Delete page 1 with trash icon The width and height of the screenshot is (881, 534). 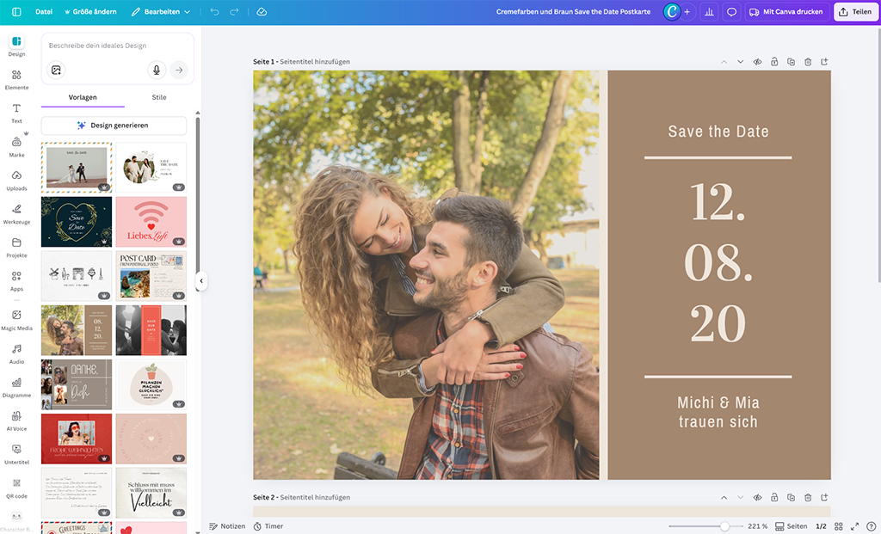click(x=808, y=62)
